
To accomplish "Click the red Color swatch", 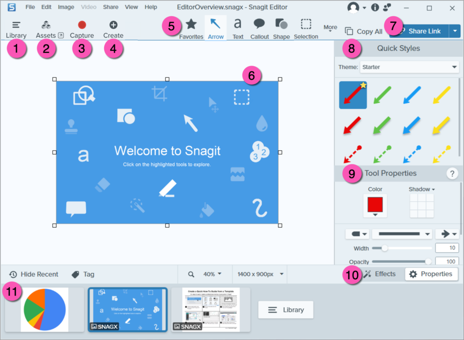I will 375,205.
